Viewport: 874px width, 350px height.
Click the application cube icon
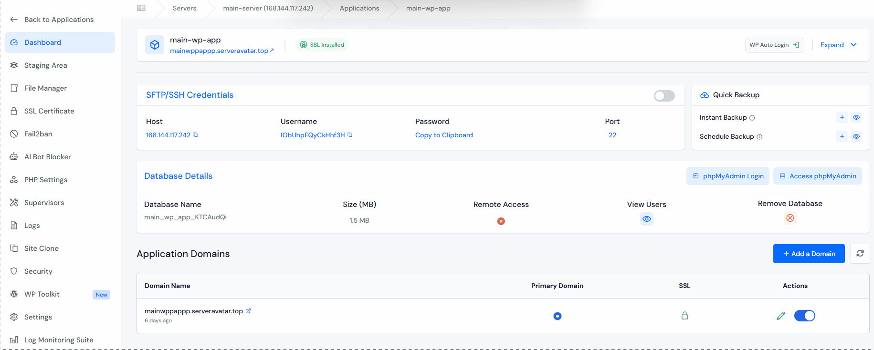point(155,45)
